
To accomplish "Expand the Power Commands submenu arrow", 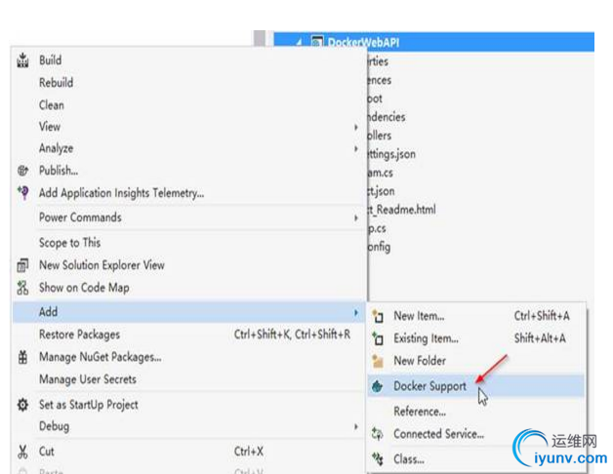I will point(355,218).
